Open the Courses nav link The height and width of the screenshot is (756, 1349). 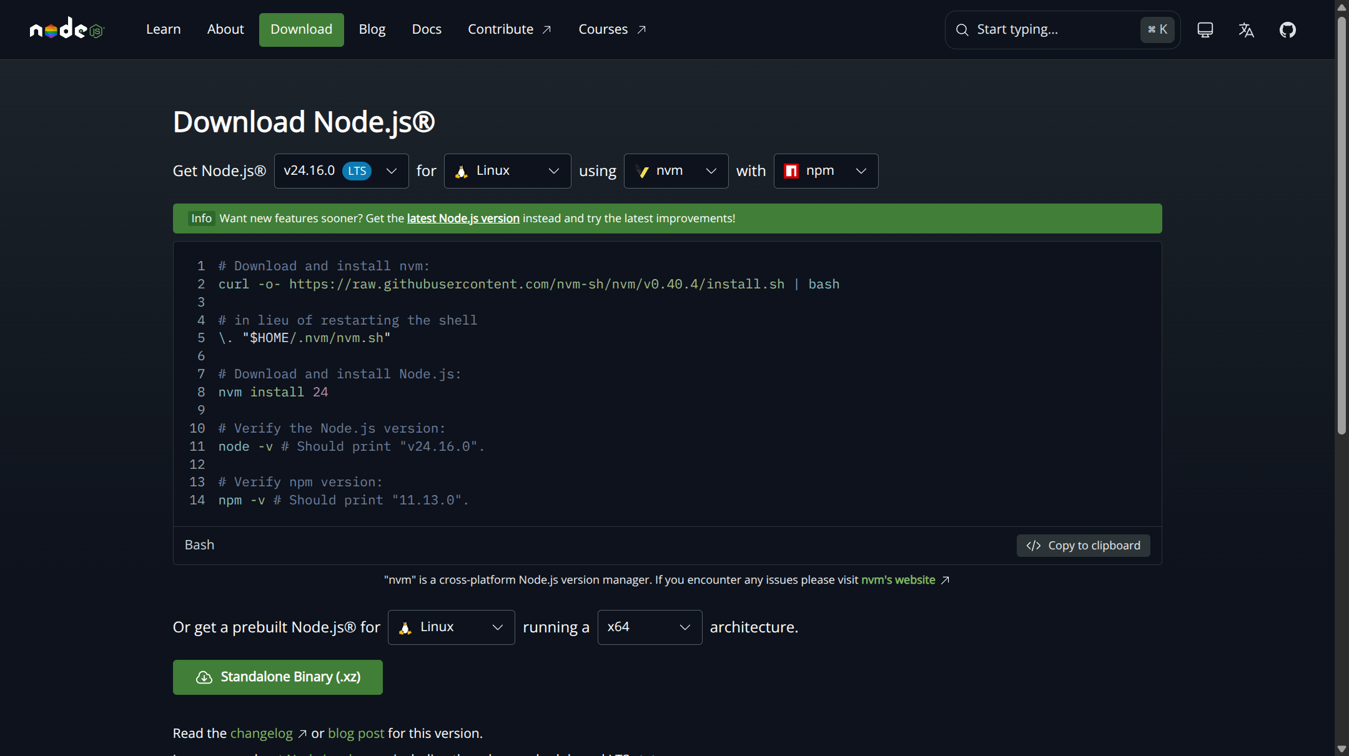click(x=613, y=29)
